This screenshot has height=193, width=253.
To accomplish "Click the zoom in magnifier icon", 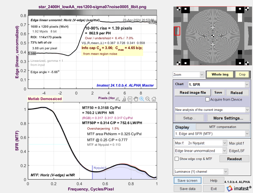I will click(142, 99).
